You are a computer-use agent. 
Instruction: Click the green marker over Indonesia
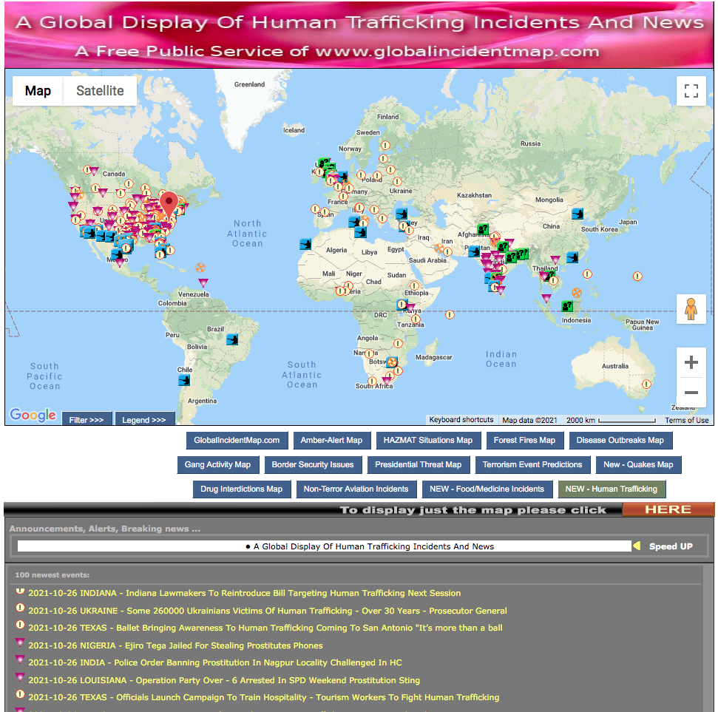click(567, 306)
